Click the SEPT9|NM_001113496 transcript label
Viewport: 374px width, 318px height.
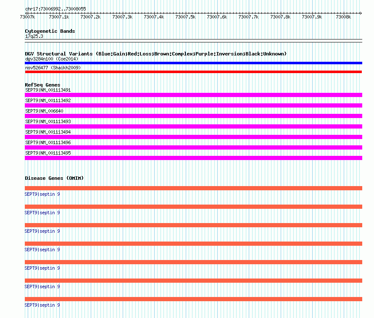point(48,142)
